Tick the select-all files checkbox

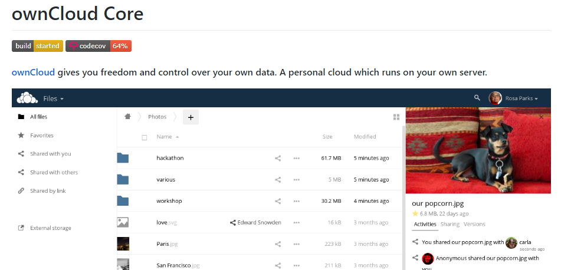pos(144,137)
